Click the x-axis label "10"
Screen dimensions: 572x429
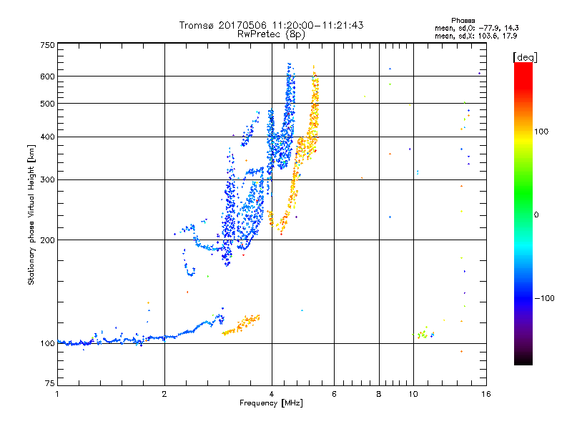[413, 394]
